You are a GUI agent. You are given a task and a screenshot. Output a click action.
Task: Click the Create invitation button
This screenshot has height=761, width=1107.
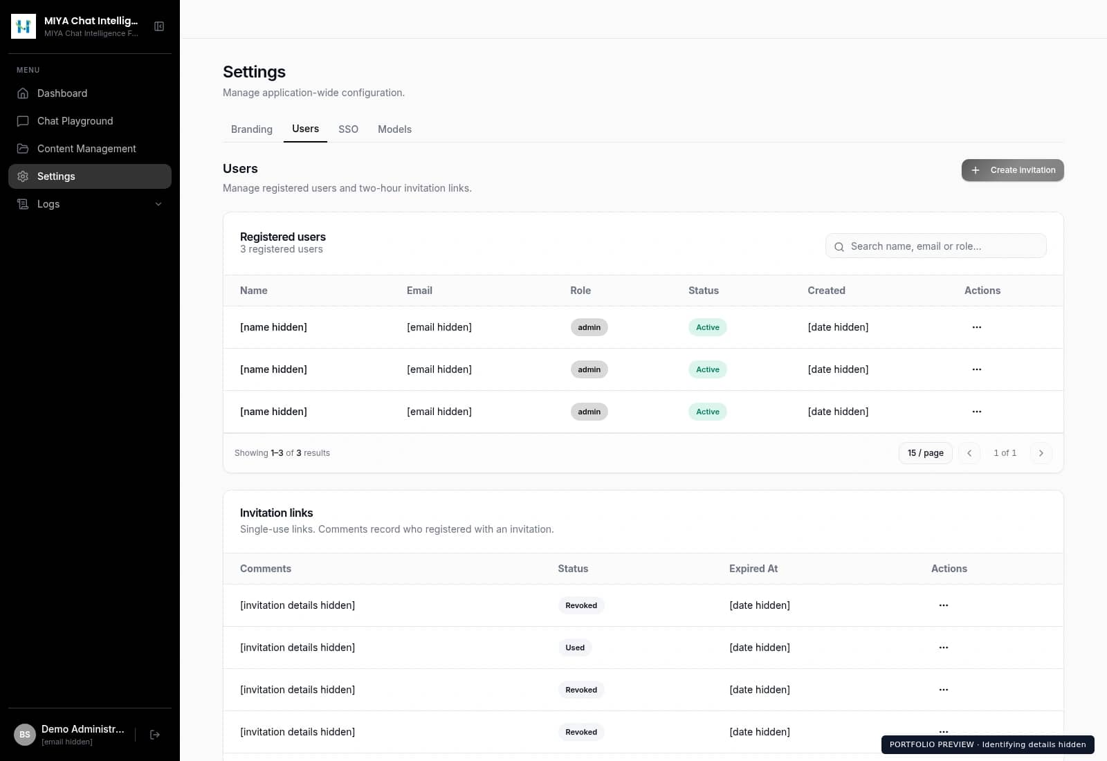pyautogui.click(x=1013, y=170)
